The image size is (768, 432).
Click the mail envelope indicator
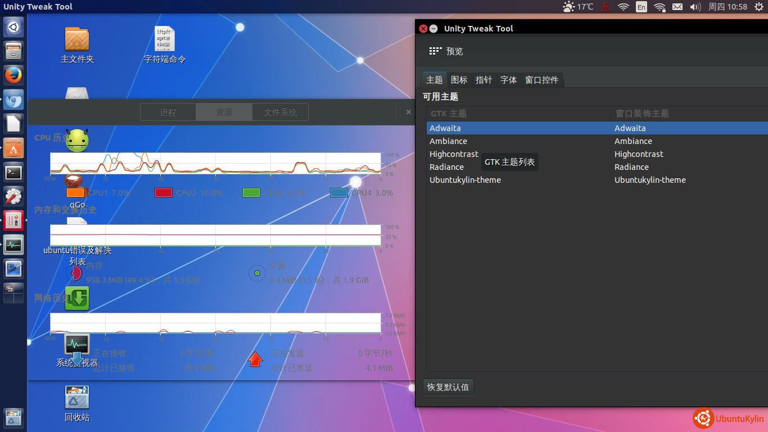pyautogui.click(x=677, y=7)
